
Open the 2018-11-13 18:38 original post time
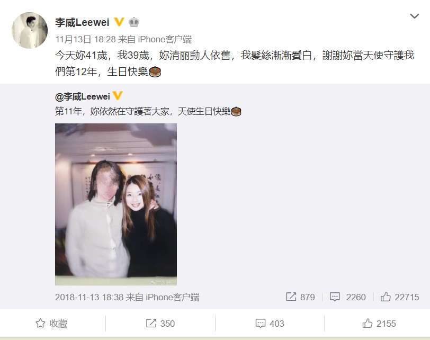[89, 297]
